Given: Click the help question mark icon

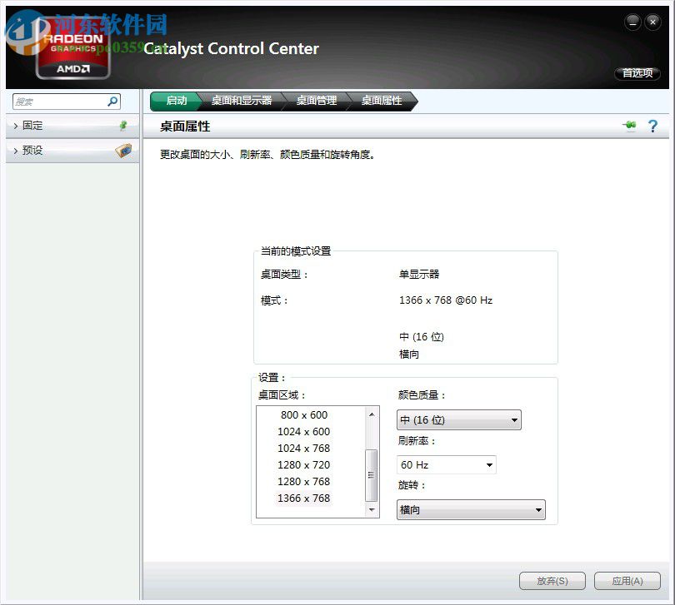Looking at the screenshot, I should coord(653,126).
